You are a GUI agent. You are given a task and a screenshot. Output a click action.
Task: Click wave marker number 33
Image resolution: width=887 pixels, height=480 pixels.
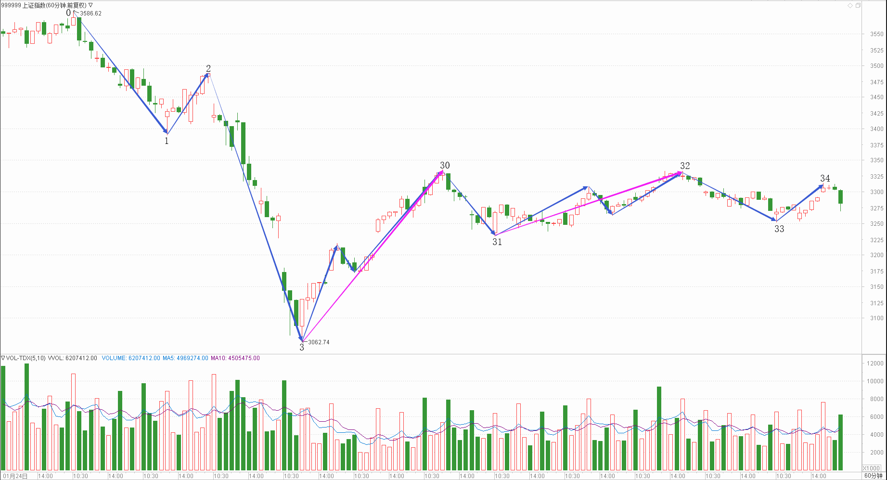779,229
